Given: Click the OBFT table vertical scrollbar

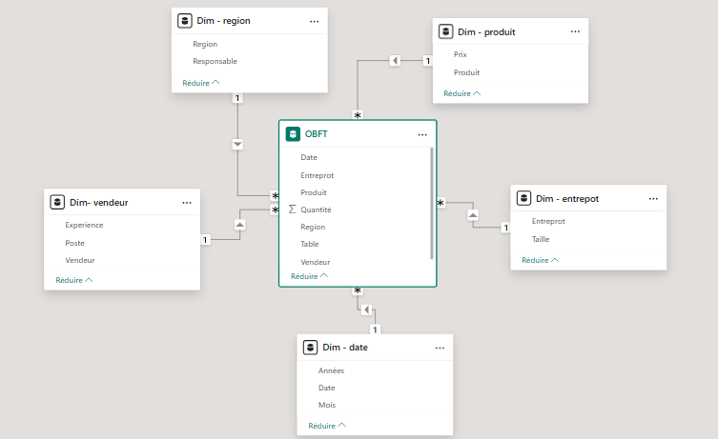Looking at the screenshot, I should point(432,202).
